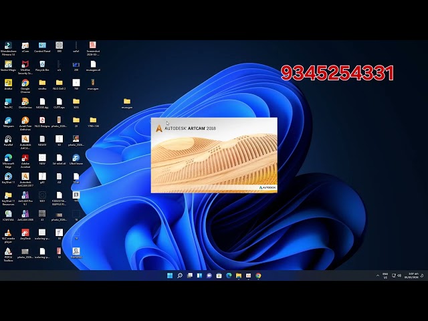The image size is (428, 321).
Task: Open the McAfee Security shortcut
Action: (25, 68)
